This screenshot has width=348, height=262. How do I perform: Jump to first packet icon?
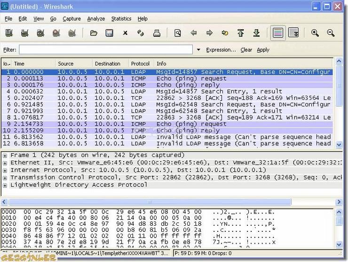(241, 33)
